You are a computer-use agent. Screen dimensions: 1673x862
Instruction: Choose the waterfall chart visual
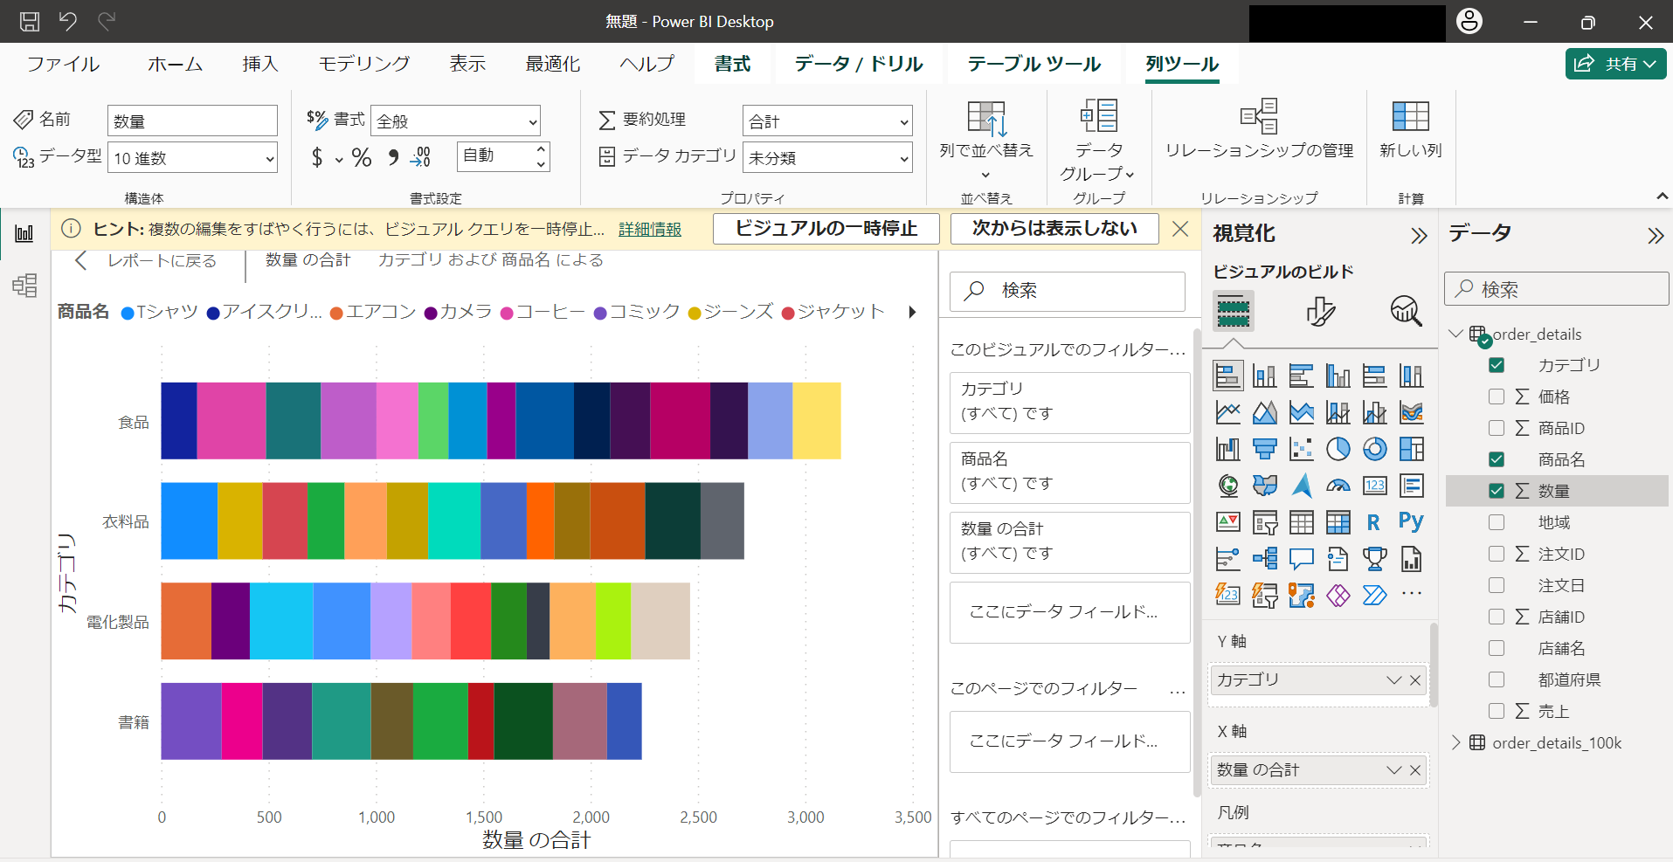pyautogui.click(x=1227, y=449)
